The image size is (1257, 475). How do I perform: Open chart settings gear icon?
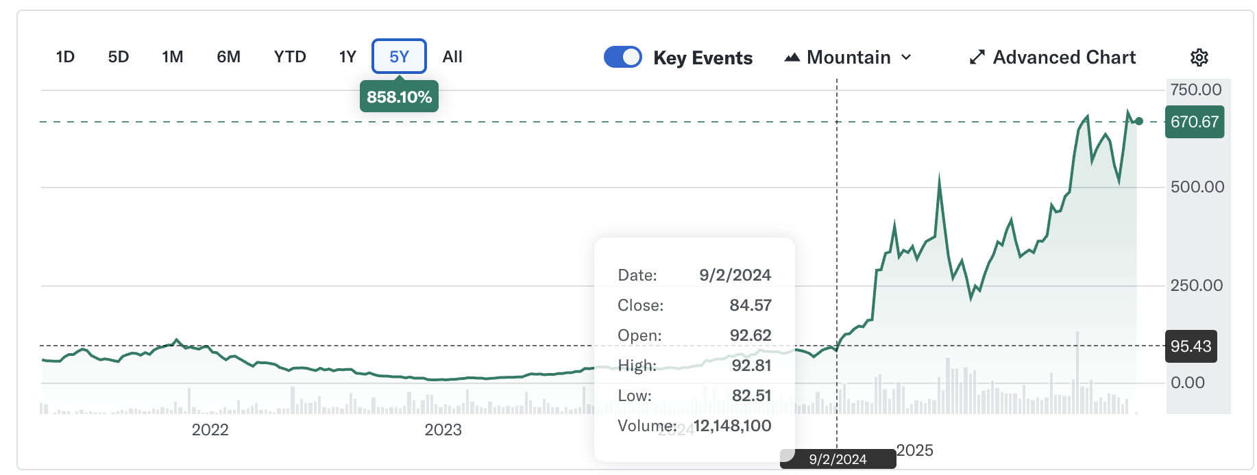pos(1199,57)
